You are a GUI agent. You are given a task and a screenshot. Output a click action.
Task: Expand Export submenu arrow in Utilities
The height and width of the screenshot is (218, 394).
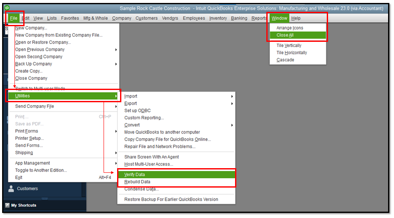coord(232,104)
